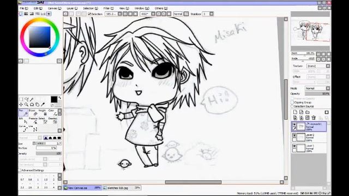Viewport: 349px width, 196px height.
Task: Open the layer Mode dropdown
Action: (317, 88)
